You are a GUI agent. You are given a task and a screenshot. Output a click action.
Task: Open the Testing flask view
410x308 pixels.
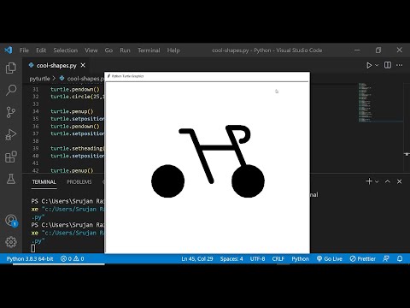(11, 179)
